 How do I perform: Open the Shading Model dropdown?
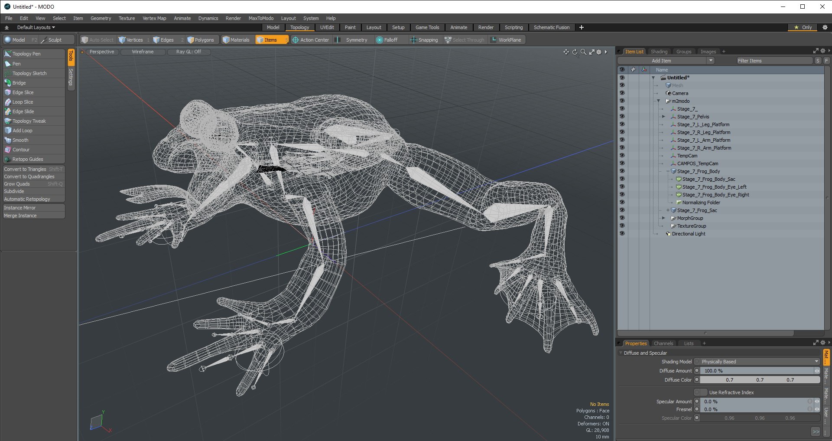[759, 362]
